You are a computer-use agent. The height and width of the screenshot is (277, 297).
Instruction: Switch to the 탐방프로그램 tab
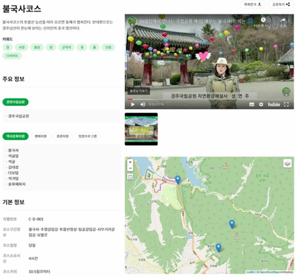[x=88, y=136]
